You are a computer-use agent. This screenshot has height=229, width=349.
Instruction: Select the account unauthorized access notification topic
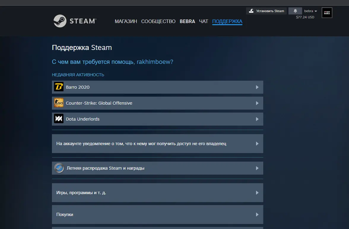point(157,143)
